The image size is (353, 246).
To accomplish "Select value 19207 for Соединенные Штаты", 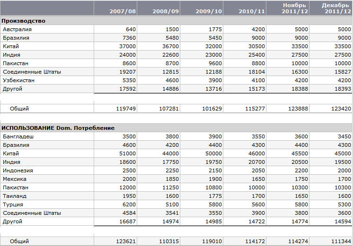I will tap(128, 72).
